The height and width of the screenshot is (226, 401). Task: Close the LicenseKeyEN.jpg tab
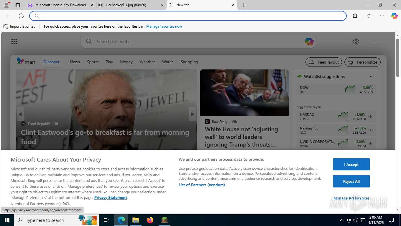[162, 5]
